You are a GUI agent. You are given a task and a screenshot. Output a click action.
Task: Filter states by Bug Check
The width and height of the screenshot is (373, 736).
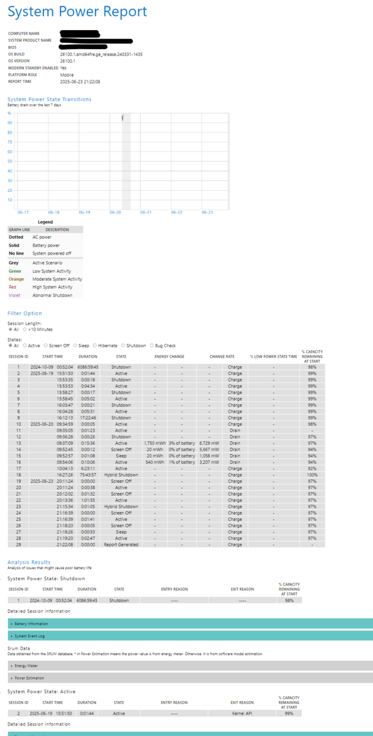(153, 345)
